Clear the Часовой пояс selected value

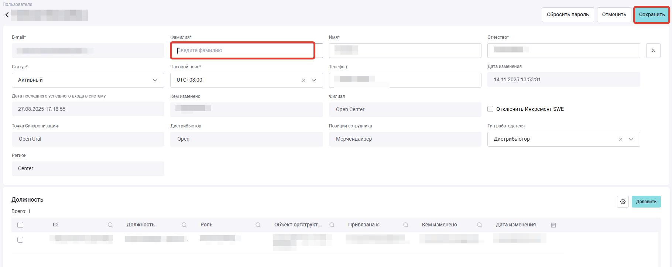304,80
